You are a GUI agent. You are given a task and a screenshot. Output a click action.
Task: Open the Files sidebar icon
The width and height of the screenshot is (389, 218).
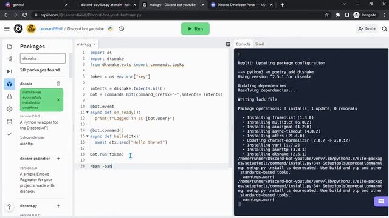(10, 47)
